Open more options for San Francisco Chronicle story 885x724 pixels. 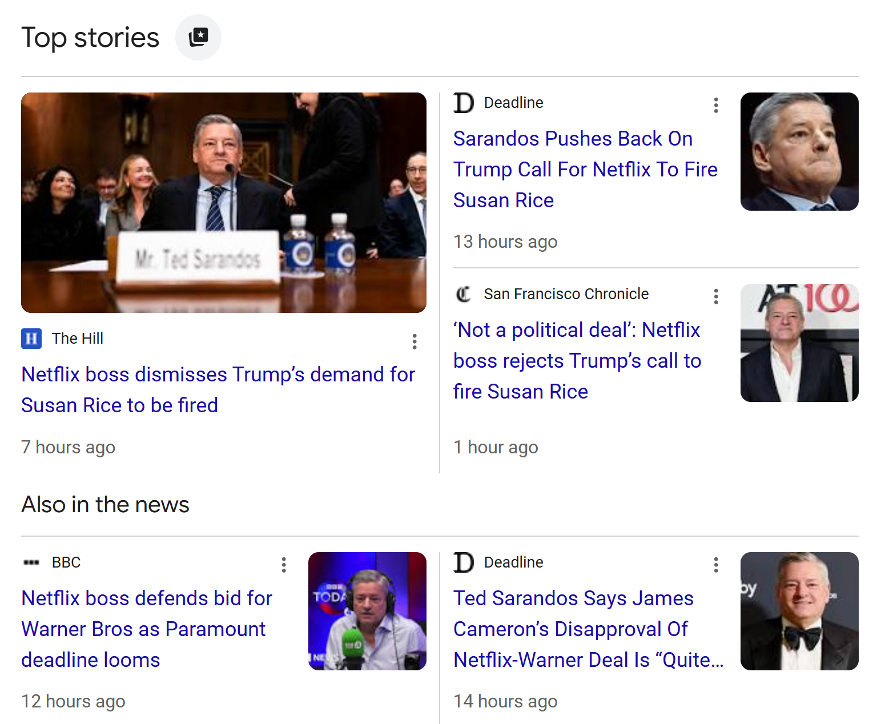coord(715,296)
